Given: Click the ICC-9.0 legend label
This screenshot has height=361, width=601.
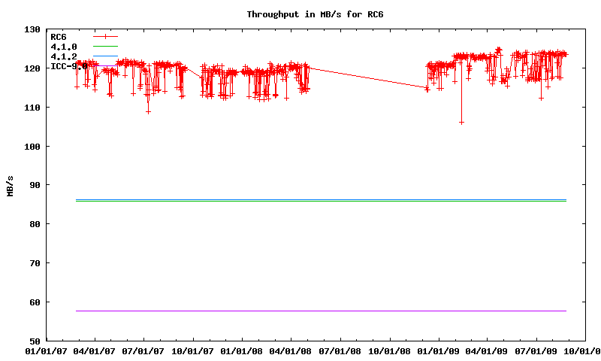Looking at the screenshot, I should tap(68, 66).
